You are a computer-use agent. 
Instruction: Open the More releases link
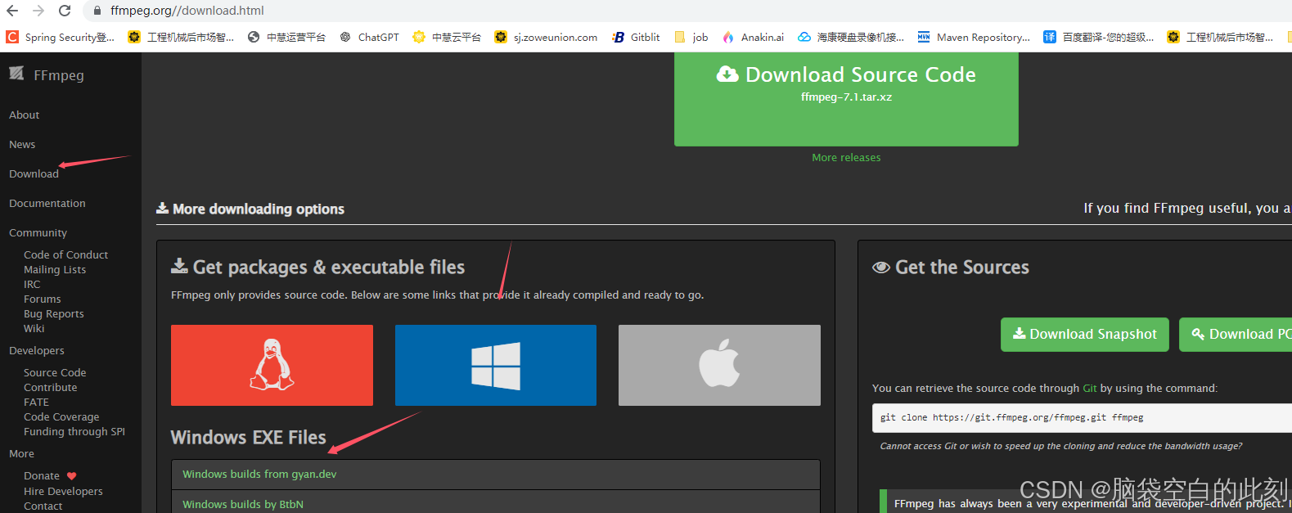(846, 158)
